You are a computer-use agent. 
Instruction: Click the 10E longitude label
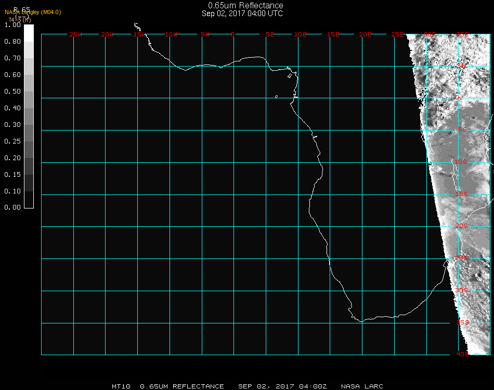(301, 34)
